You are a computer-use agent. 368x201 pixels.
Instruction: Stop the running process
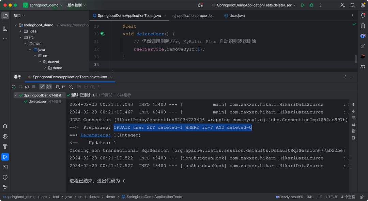click(34, 87)
